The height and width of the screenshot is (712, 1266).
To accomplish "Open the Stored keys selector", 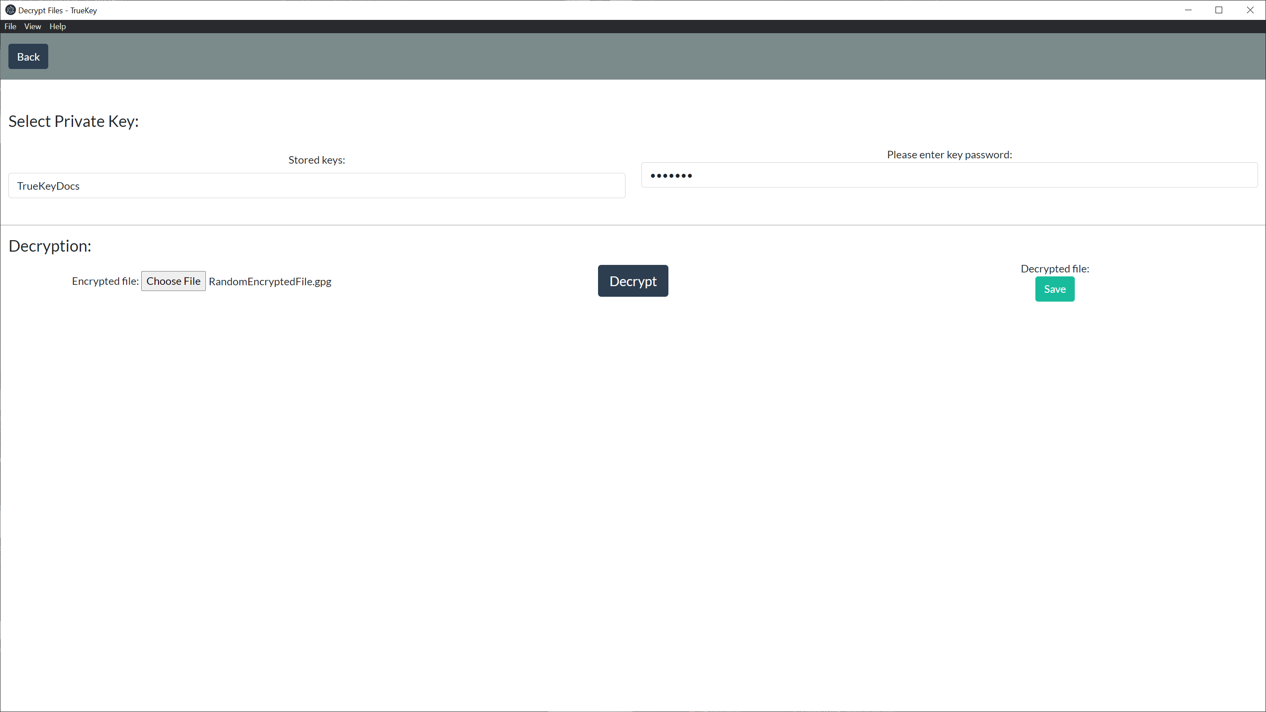I will tap(316, 185).
